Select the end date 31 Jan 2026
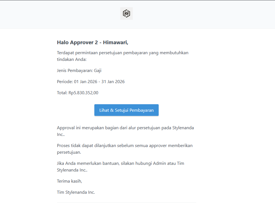275x204 pixels. (x=113, y=82)
